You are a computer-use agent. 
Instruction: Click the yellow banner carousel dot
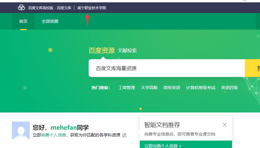(x=141, y=109)
